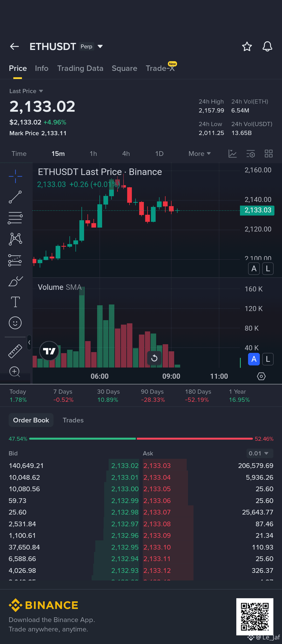Expand the More timeframes dropdown
This screenshot has width=282, height=644.
(199, 154)
